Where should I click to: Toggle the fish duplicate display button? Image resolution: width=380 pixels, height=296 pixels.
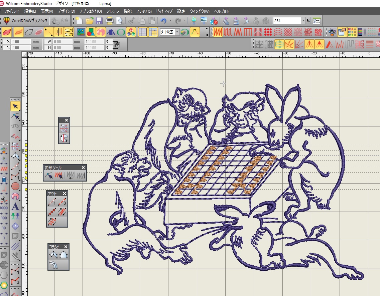69,32
